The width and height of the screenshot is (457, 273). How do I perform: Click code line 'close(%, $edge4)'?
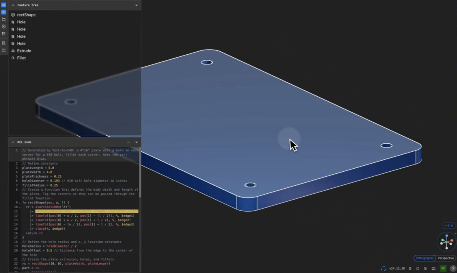[x=47, y=229]
